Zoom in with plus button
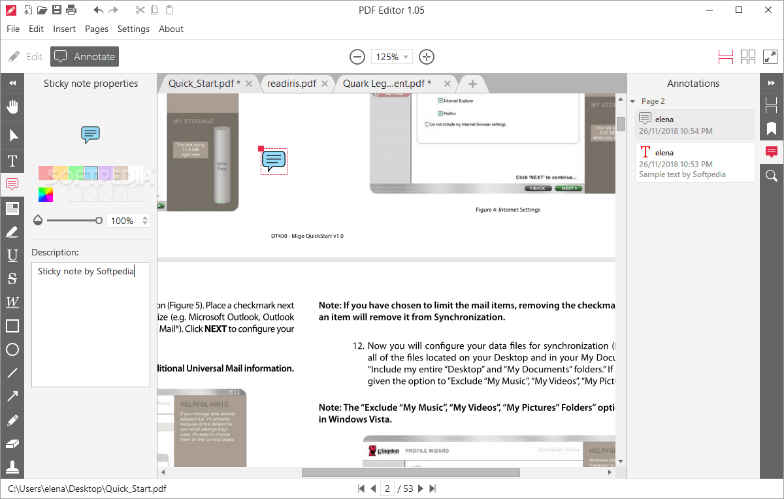Screen dimensions: 784x499 tap(427, 57)
